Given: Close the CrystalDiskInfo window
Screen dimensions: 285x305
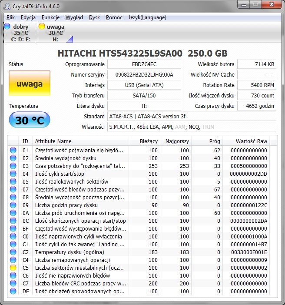Looking at the screenshot, I should [x=272, y=5].
